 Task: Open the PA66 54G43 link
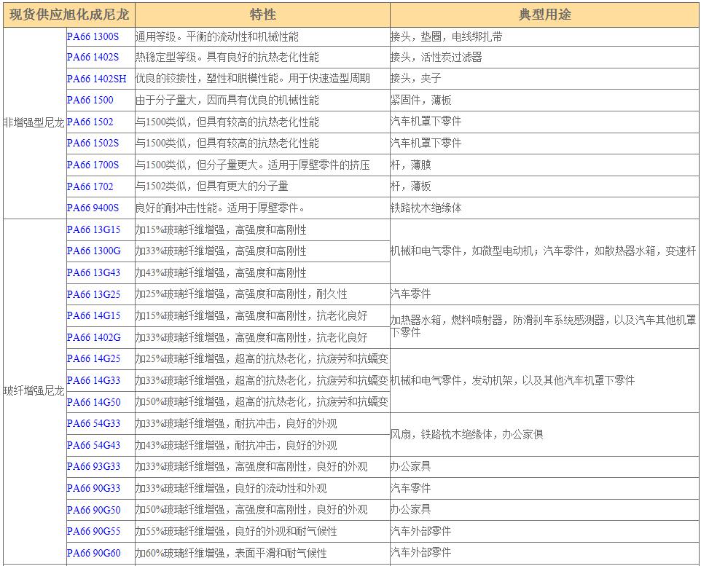[93, 445]
